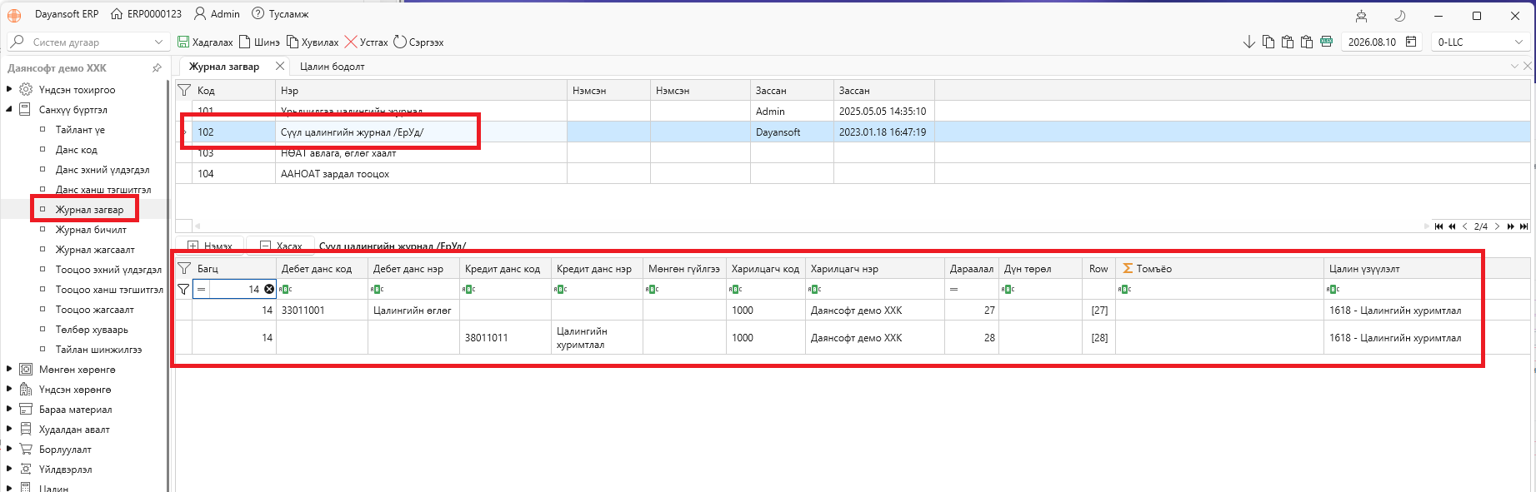Click the Багц filter input field
The height and width of the screenshot is (492, 1536).
click(236, 289)
